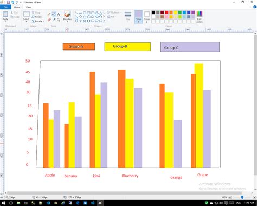Image resolution: width=257 pixels, height=206 pixels.
Task: Choose the Curve shape
Action: click(x=80, y=13)
